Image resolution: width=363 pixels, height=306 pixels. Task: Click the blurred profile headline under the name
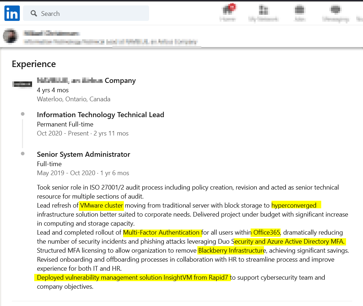tap(111, 42)
